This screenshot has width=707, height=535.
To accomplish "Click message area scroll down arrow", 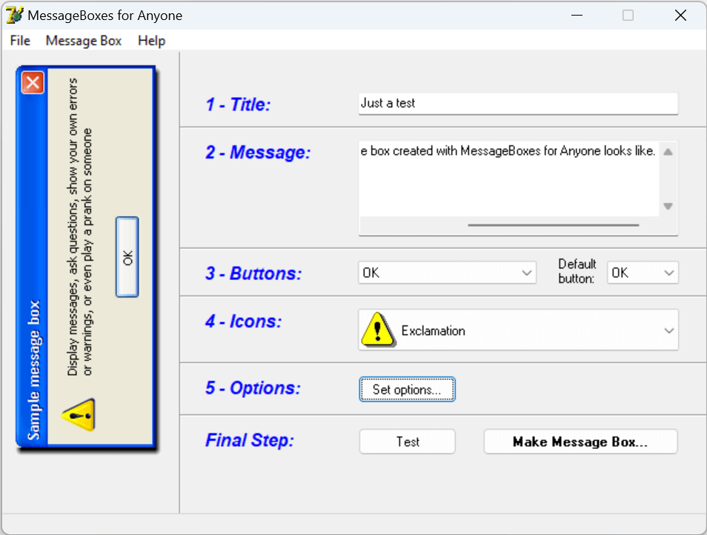I will pyautogui.click(x=668, y=206).
